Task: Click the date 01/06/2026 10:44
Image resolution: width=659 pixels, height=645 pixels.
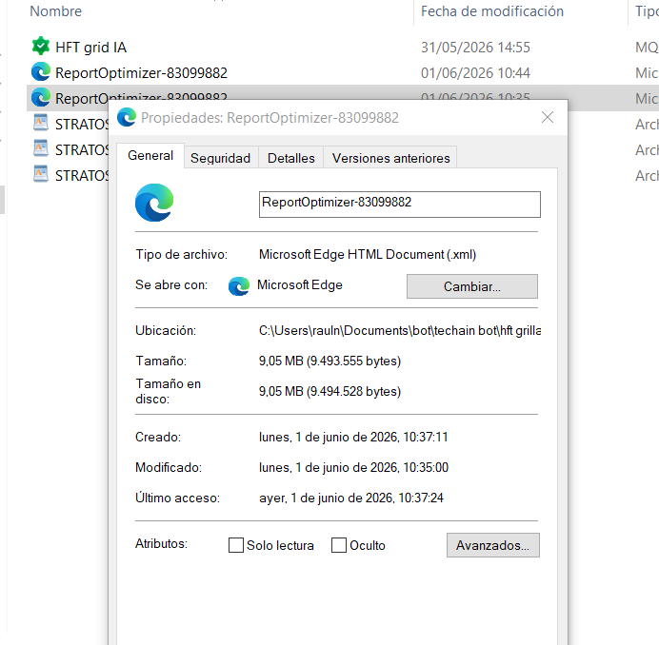Action: pyautogui.click(x=475, y=73)
